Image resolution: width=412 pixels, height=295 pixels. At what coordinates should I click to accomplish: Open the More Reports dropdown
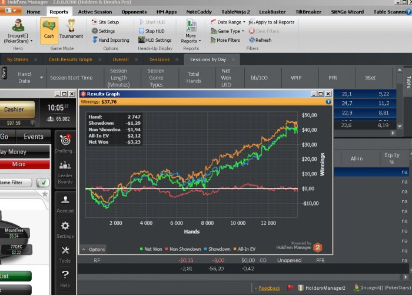click(191, 31)
